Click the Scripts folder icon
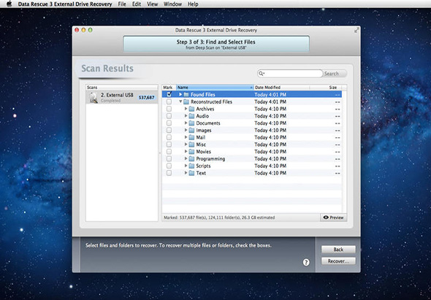431x300 pixels. tap(191, 166)
